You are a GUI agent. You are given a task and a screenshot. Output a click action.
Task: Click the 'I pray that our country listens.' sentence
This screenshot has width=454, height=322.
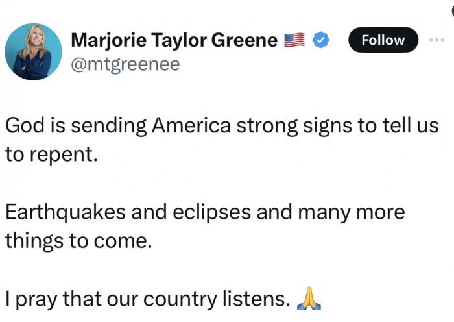pos(148,299)
